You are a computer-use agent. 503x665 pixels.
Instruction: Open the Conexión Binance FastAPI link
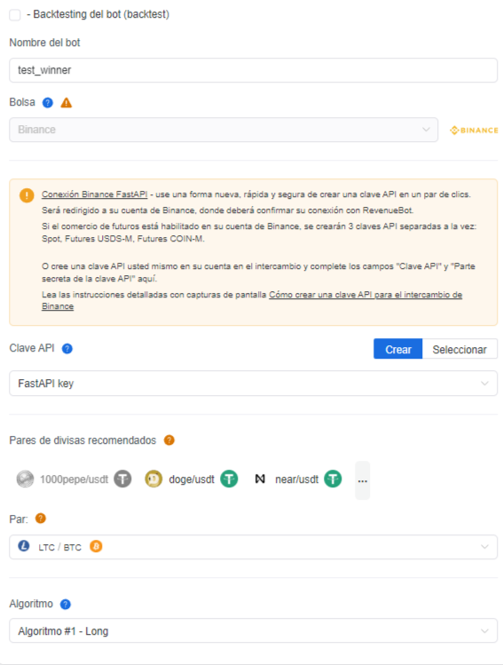click(95, 194)
